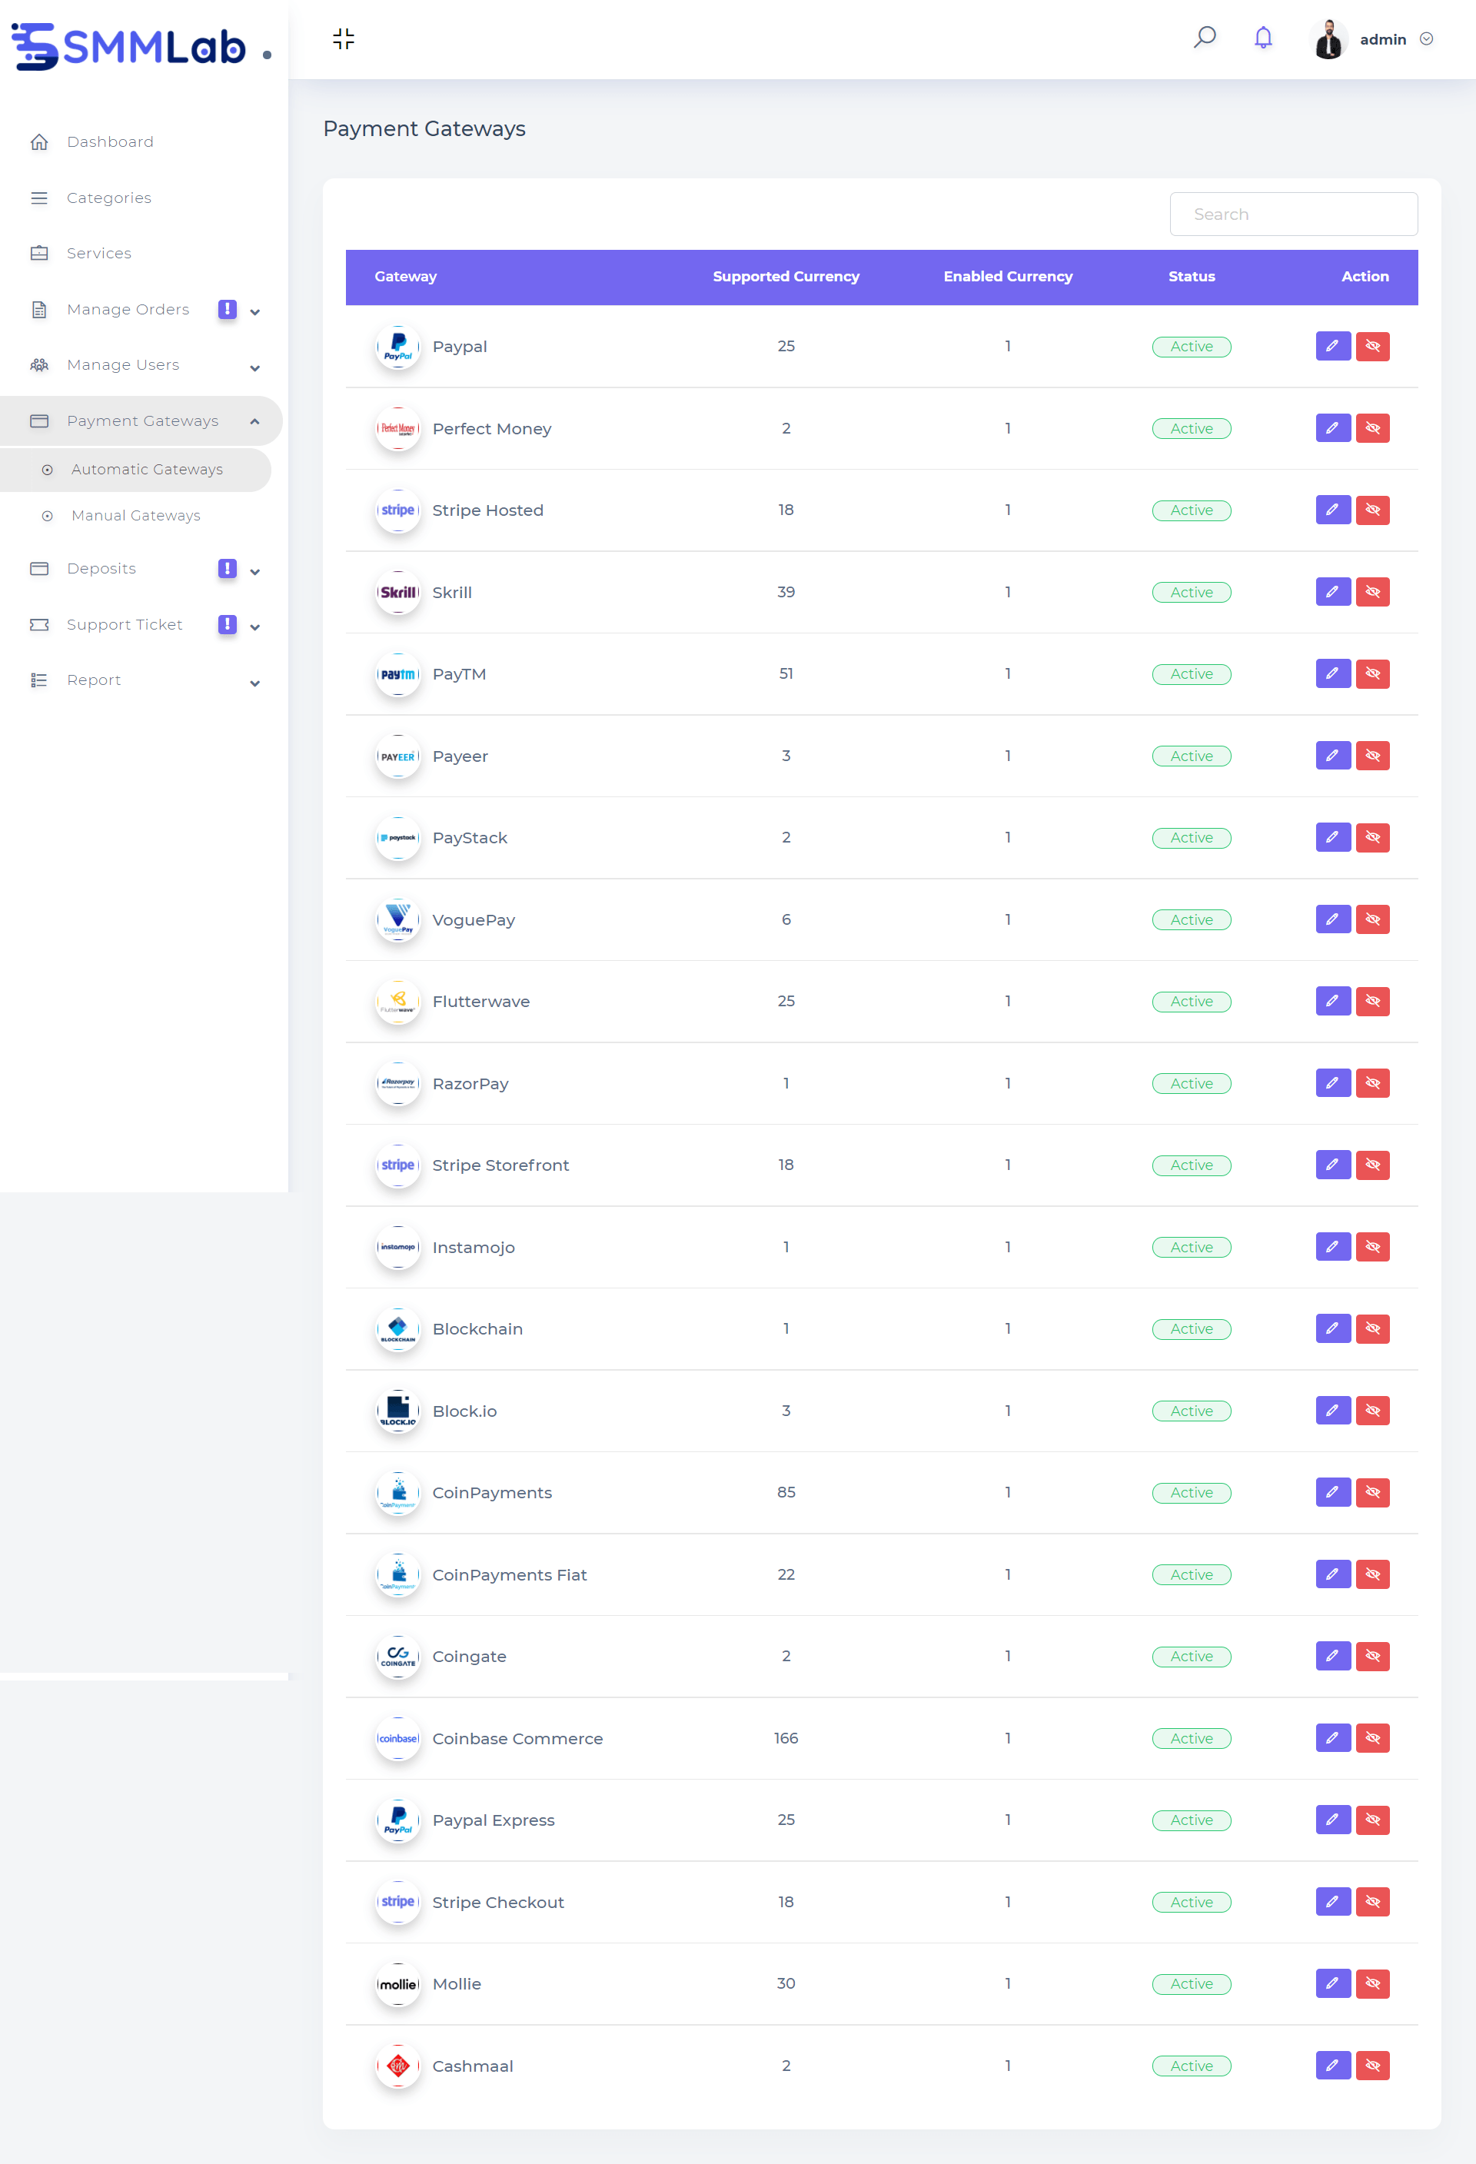Screen dimensions: 1476x2164
Task: Open the search magnifier icon in header
Action: 1204,37
